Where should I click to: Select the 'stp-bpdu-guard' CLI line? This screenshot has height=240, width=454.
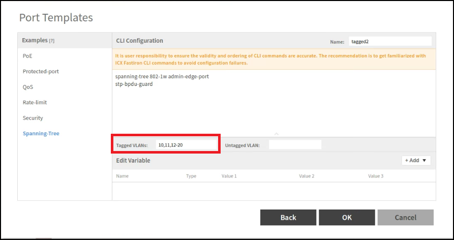pyautogui.click(x=134, y=84)
